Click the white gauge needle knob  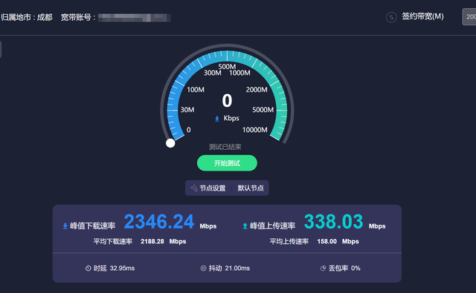(x=170, y=143)
